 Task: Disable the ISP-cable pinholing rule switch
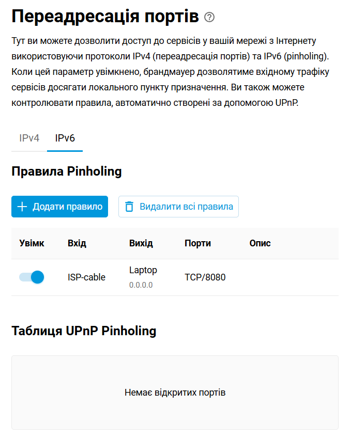(x=32, y=277)
